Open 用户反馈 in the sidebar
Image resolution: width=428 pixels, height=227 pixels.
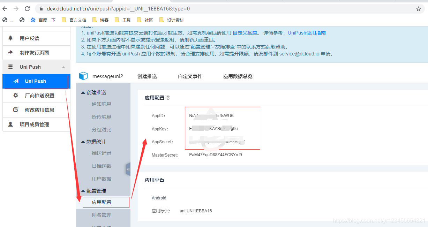[29, 38]
